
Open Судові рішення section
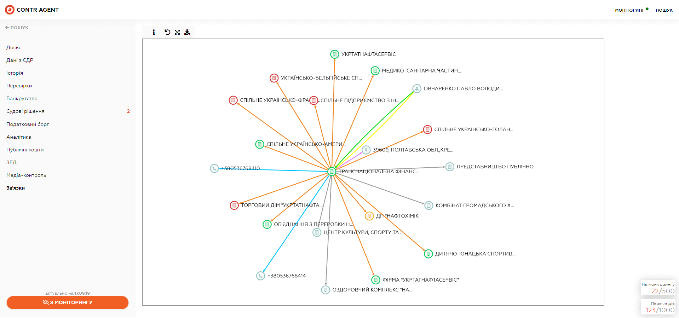pyautogui.click(x=25, y=111)
